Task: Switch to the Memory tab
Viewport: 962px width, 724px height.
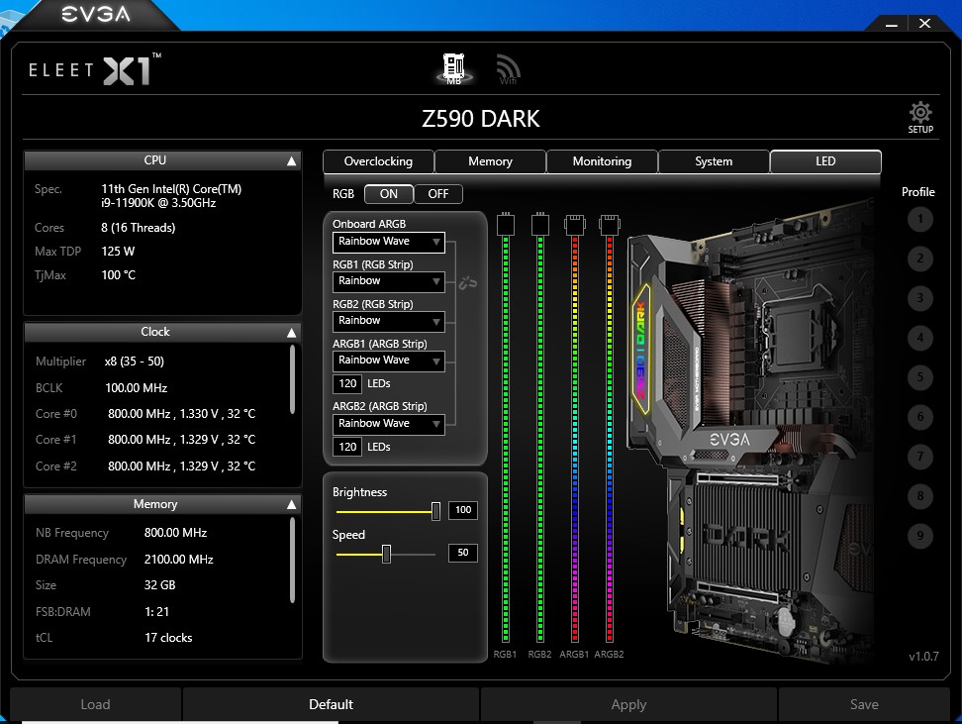Action: 490,161
